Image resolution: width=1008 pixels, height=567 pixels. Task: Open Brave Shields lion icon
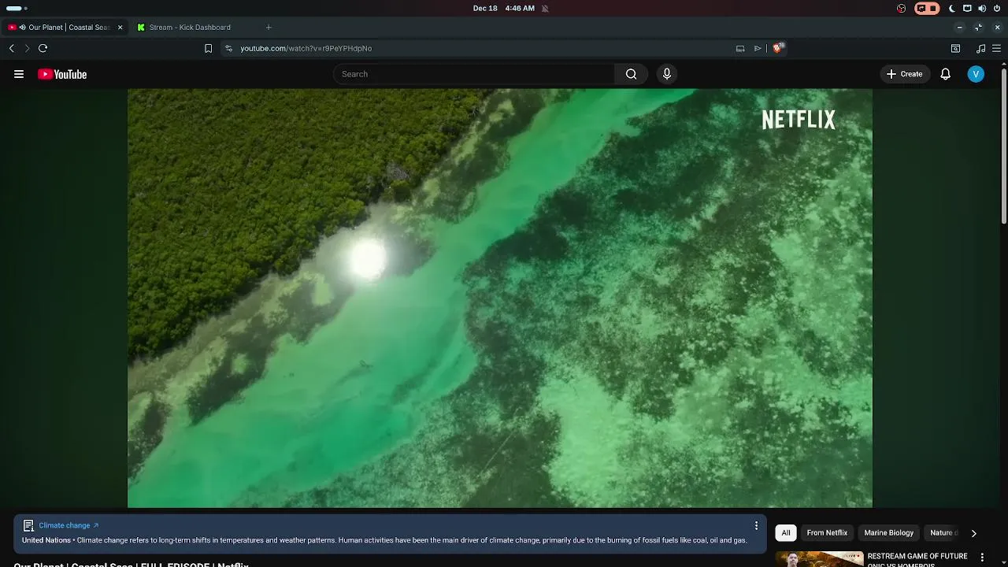point(778,48)
